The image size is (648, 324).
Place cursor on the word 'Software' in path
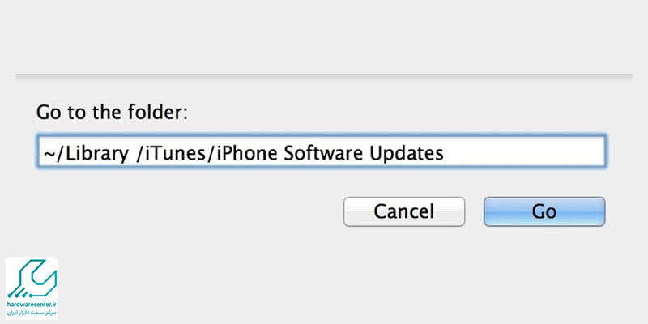tap(325, 153)
